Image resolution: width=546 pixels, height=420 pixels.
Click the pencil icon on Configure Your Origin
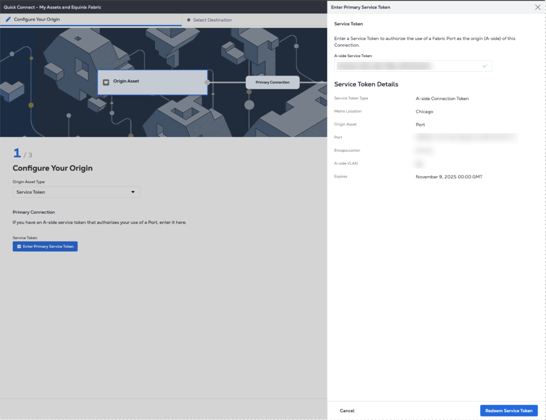pyautogui.click(x=8, y=20)
